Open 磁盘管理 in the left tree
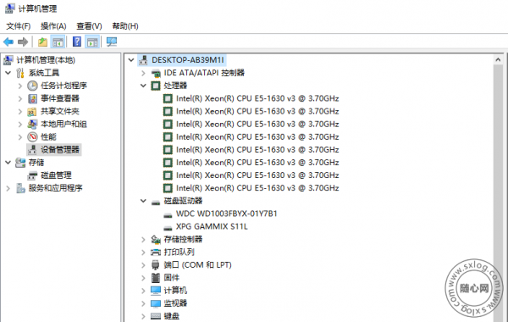Viewport: 508px width, 322px height. (56, 175)
